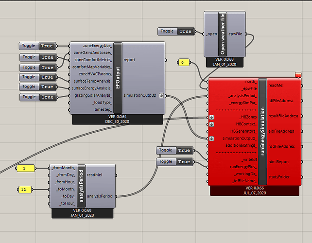312x243 pixels.
Task: Click the arrow icon next to HBContext_
Action: coord(211,124)
